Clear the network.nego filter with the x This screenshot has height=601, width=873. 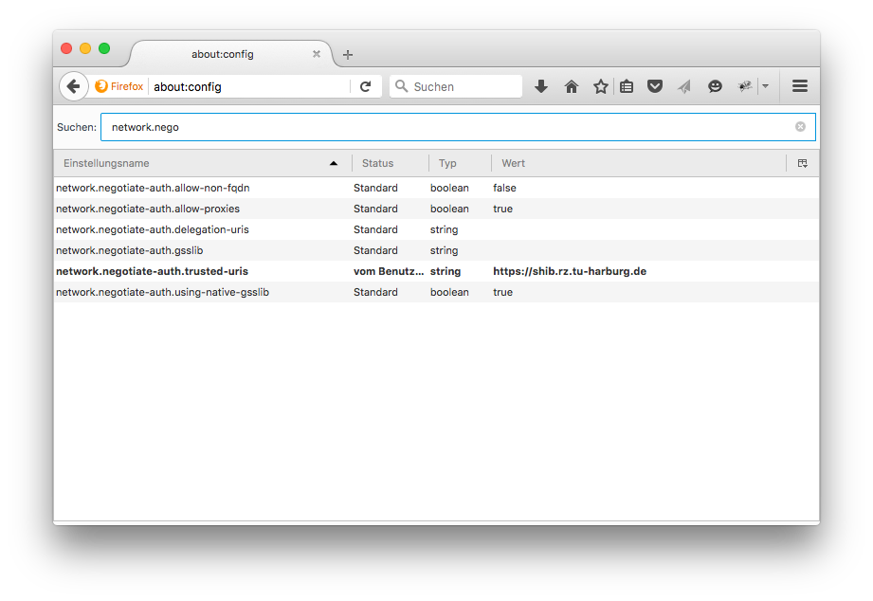coord(799,126)
